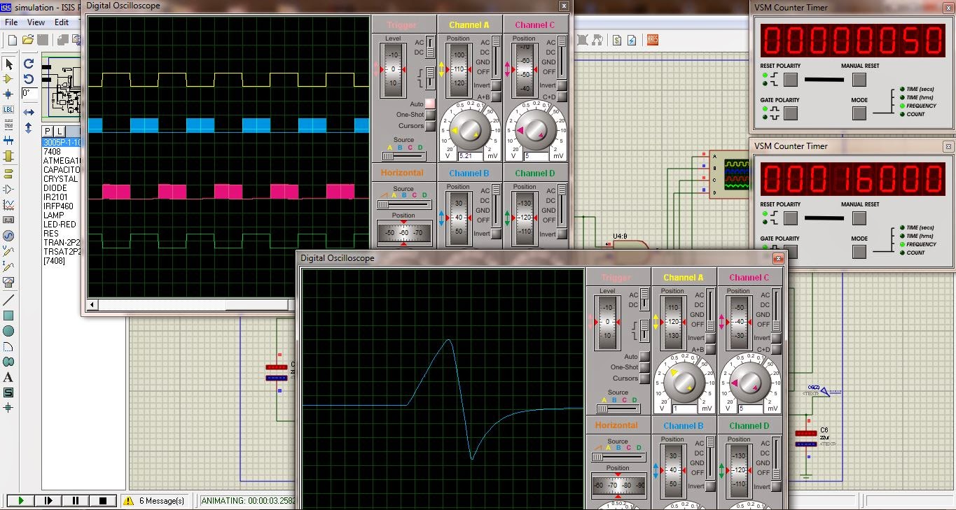
Task: Open the Edit menu
Action: click(62, 22)
